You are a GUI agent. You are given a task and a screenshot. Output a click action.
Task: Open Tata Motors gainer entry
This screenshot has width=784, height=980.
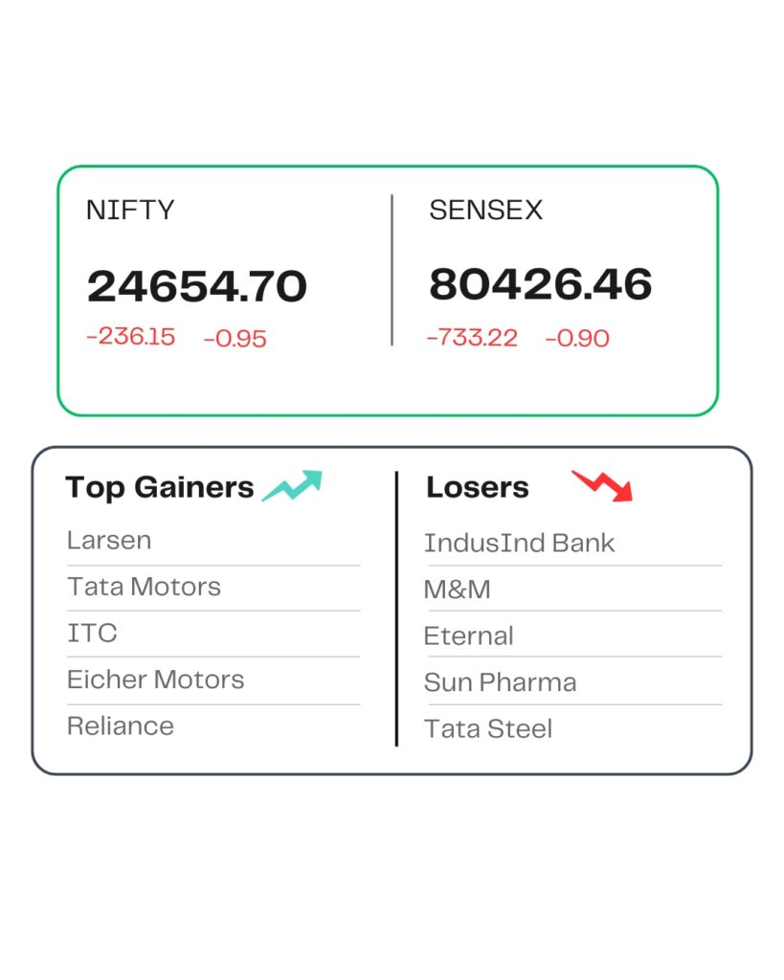pos(144,587)
